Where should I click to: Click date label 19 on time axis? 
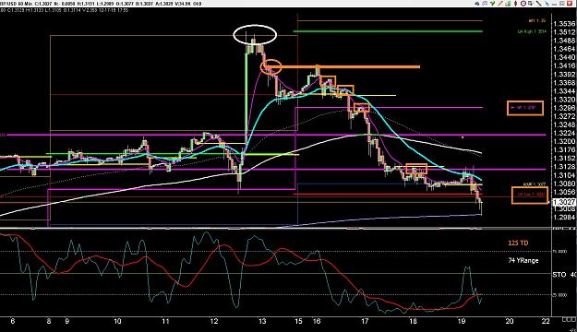point(462,321)
